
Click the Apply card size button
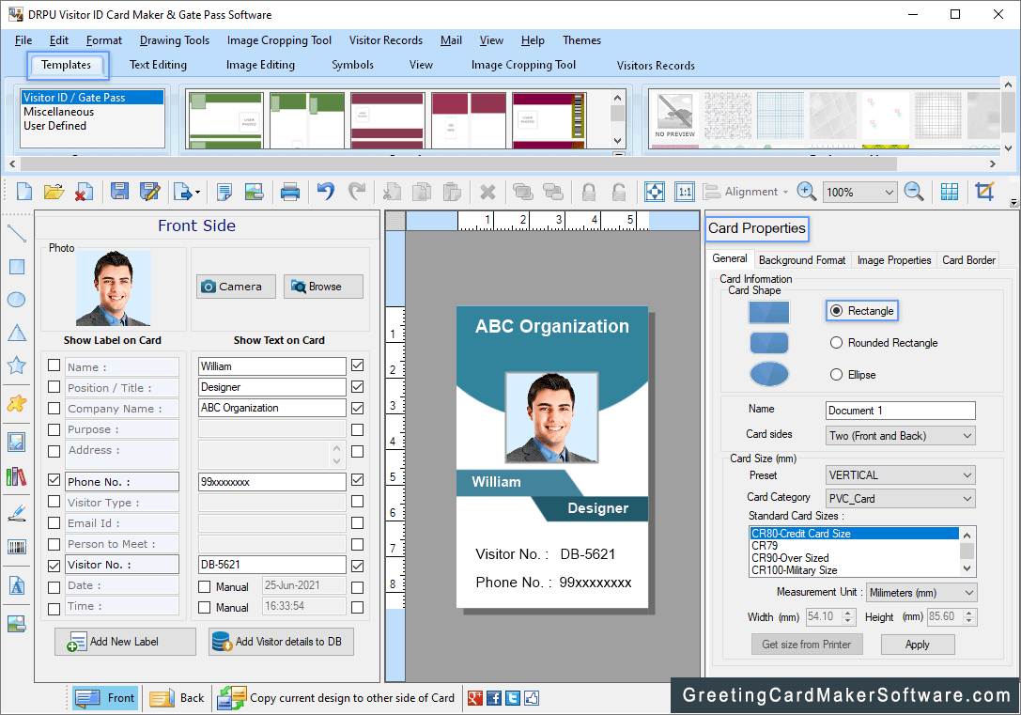[918, 644]
